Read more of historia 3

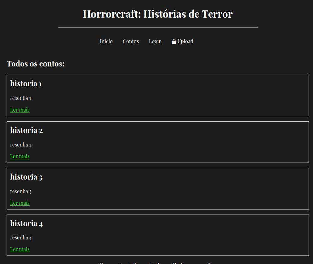20,203
